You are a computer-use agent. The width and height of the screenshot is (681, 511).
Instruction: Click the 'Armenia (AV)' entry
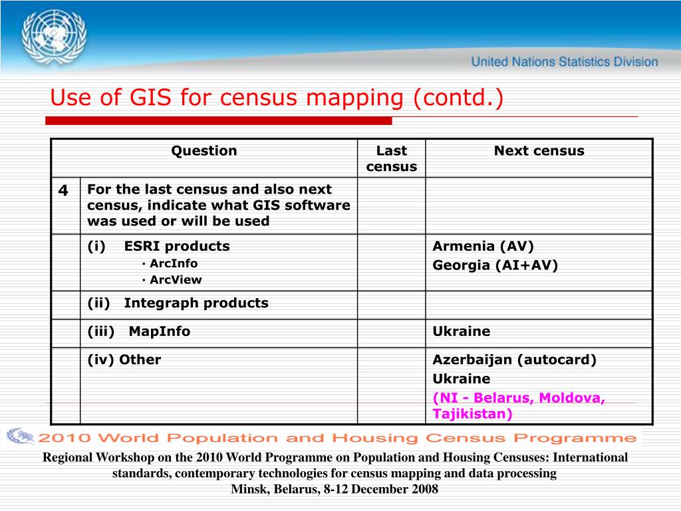(483, 246)
